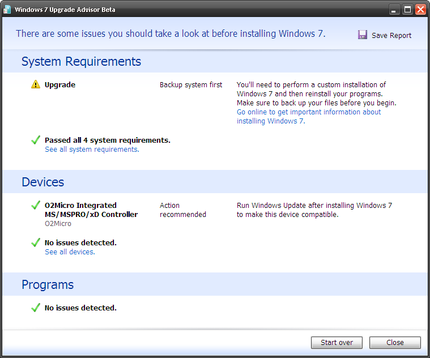Click the O2Micro Integrated MS/MSPRO/xD Controller name

(91, 210)
